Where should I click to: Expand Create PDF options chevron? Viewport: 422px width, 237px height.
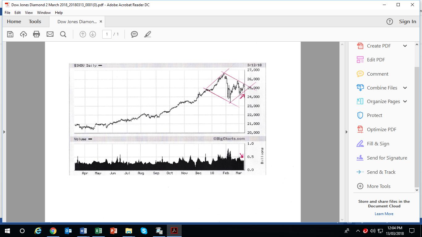tap(405, 46)
